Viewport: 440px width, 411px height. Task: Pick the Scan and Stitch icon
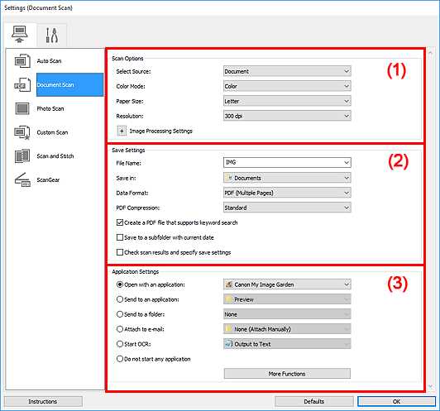click(22, 156)
